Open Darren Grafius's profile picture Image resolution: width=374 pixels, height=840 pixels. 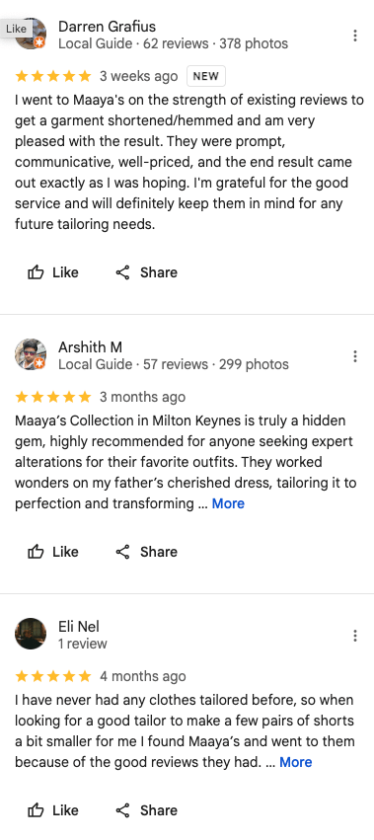pyautogui.click(x=31, y=35)
